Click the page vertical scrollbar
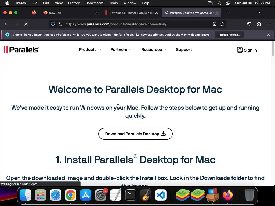This screenshot has width=275, height=206. tap(273, 49)
